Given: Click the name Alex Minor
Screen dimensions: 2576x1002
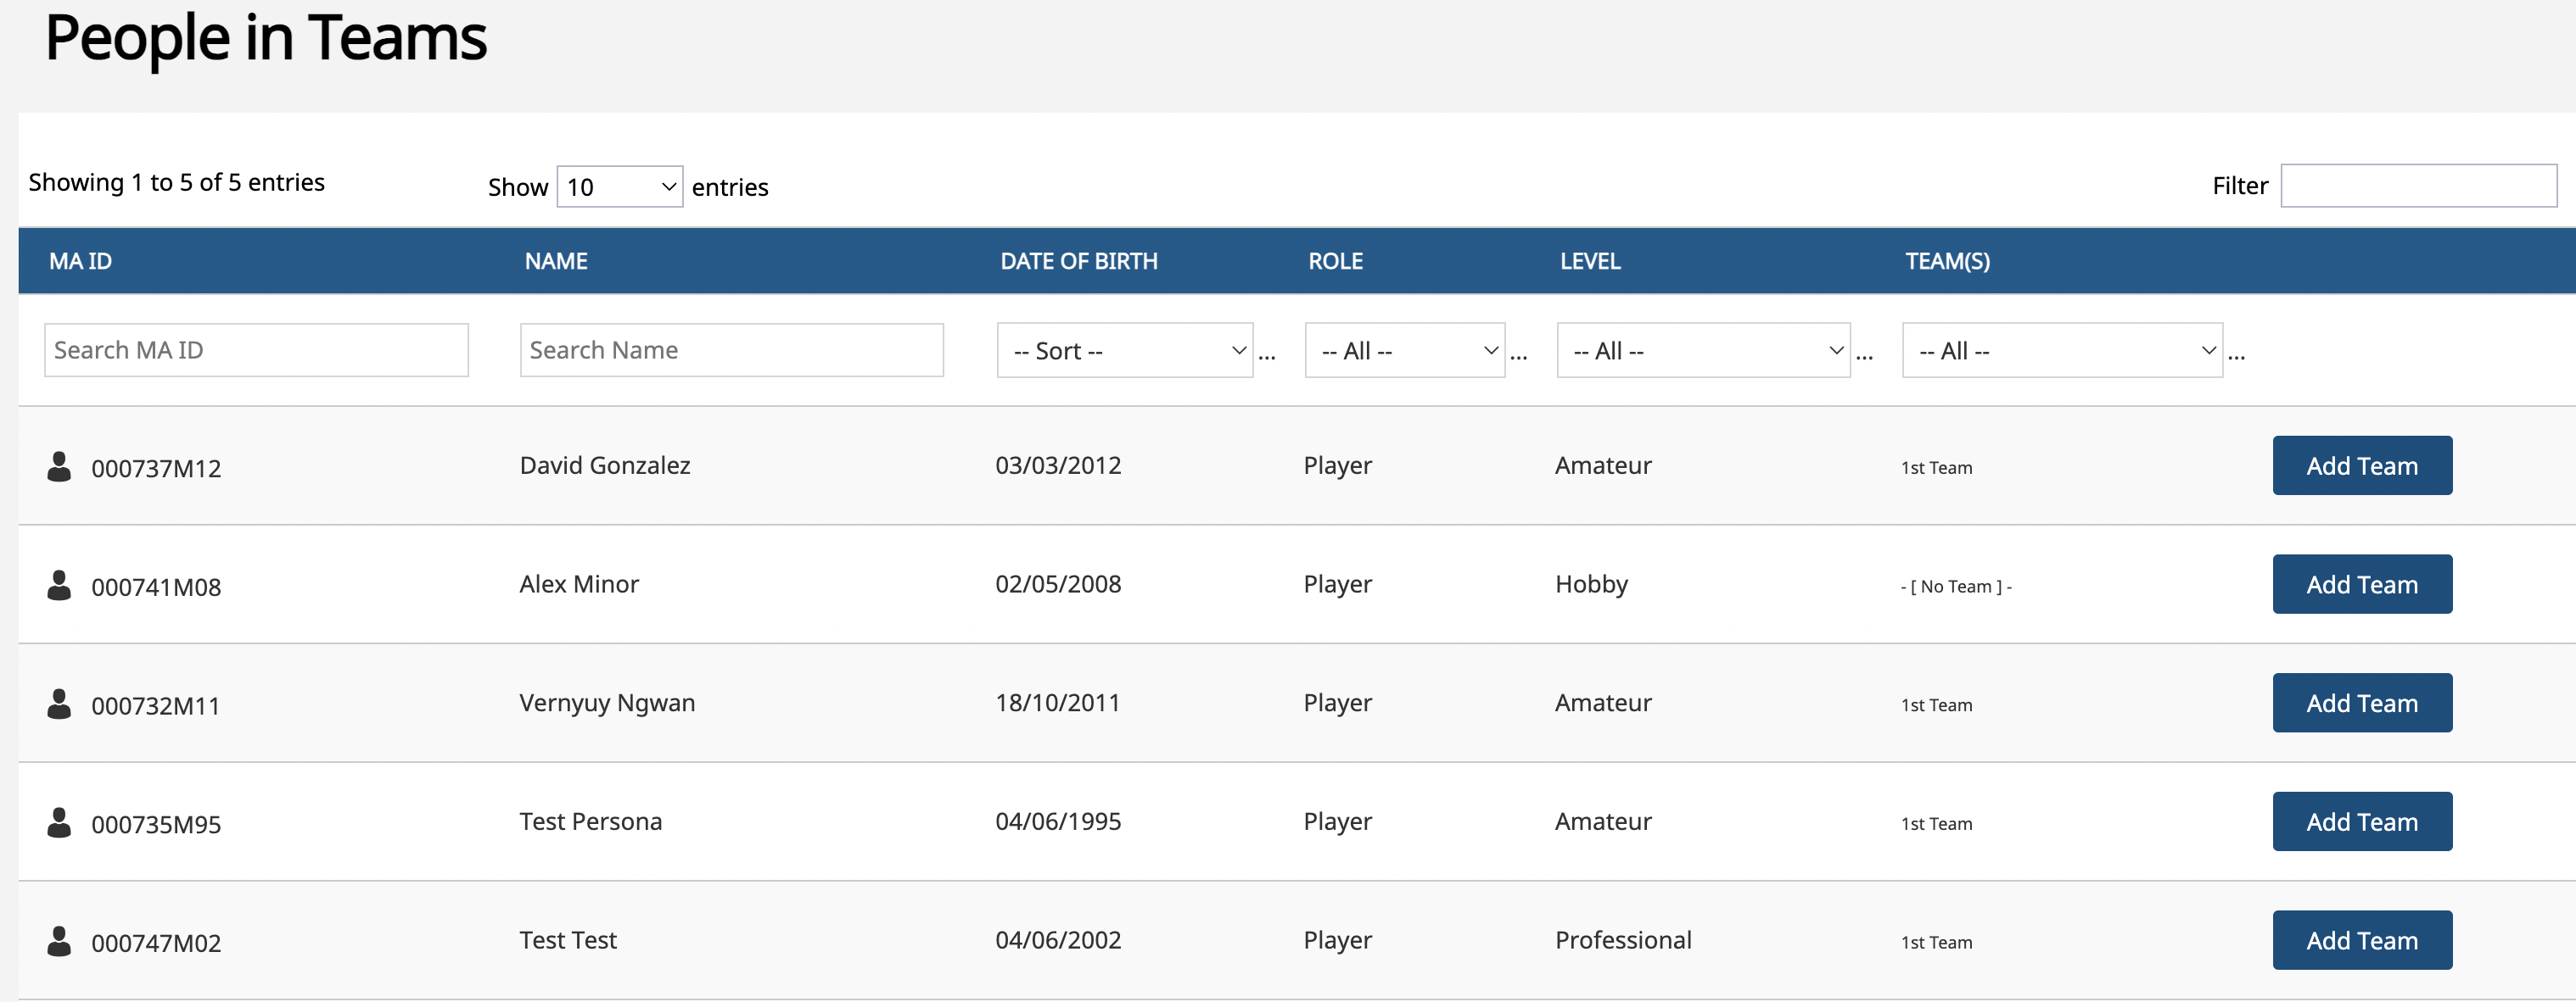Looking at the screenshot, I should 579,584.
